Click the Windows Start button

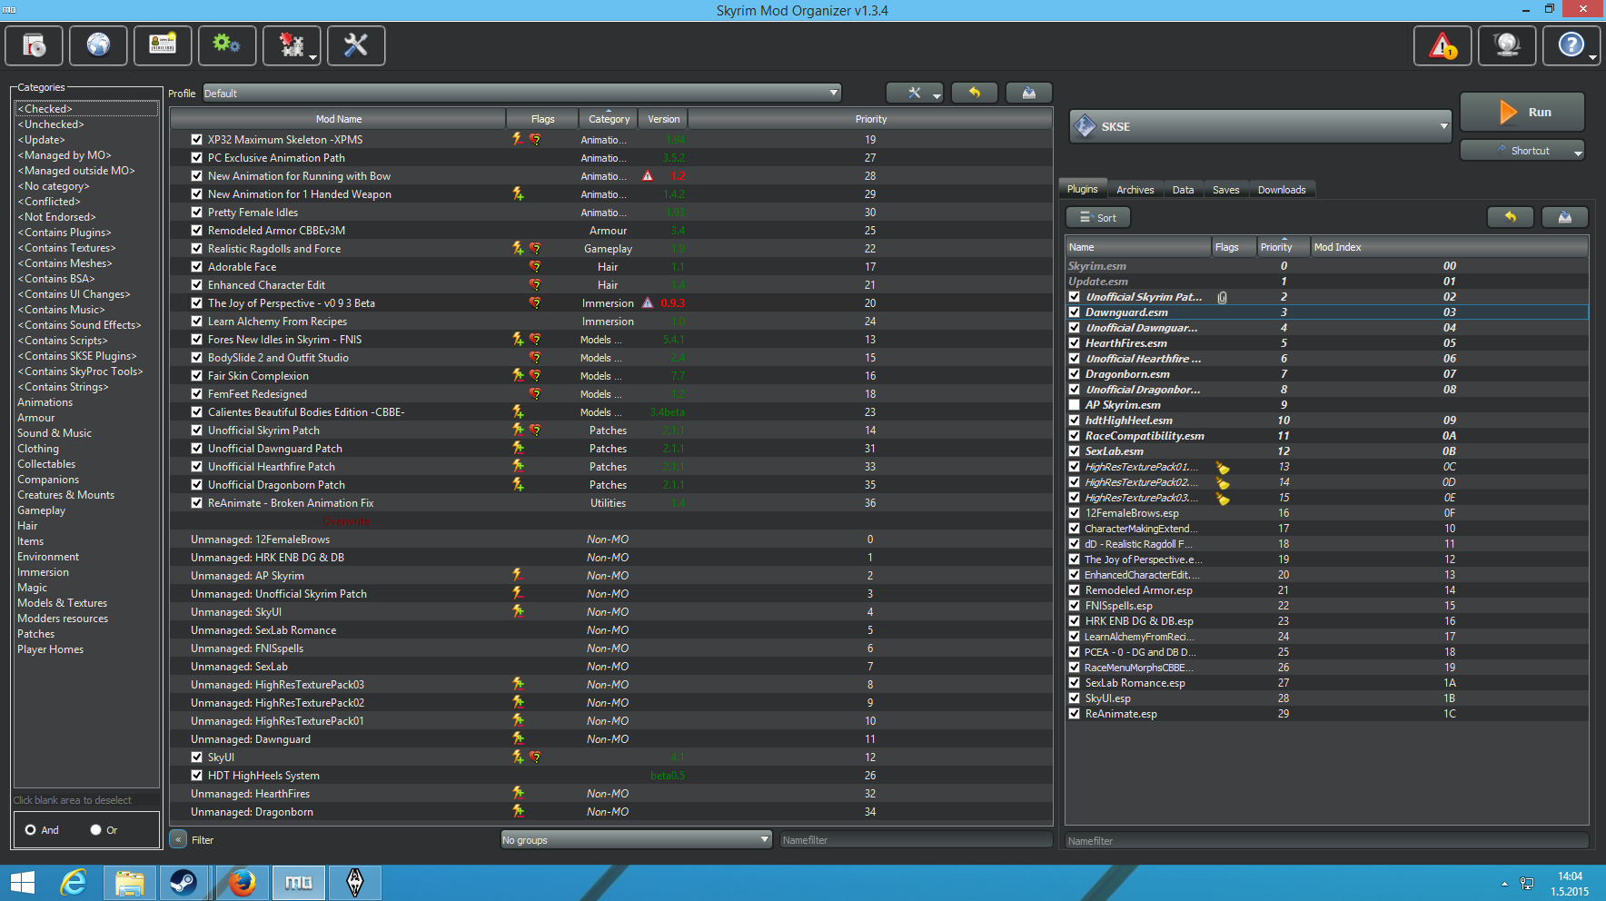pos(22,882)
